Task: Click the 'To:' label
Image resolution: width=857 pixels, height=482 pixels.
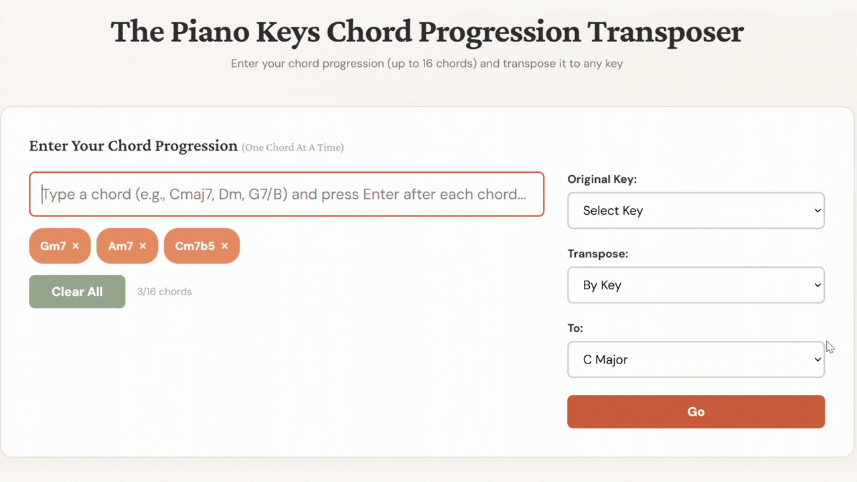Action: click(x=575, y=328)
